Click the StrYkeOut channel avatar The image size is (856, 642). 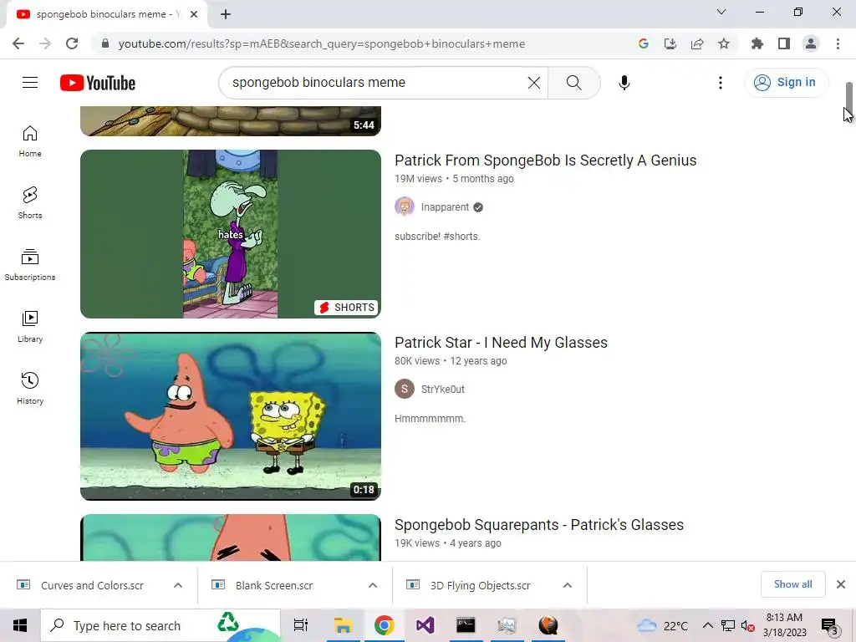click(405, 390)
